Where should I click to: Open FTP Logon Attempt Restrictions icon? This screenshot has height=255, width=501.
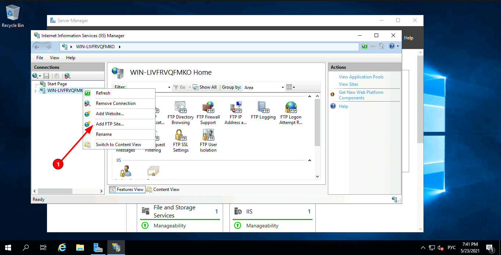(x=291, y=113)
